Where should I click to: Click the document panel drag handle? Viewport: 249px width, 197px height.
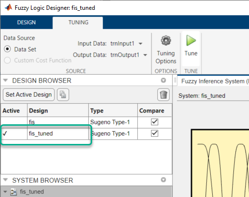[x=175, y=80]
